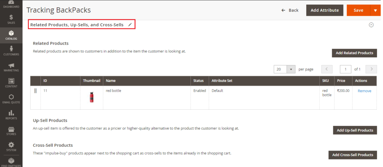
Task: Click the Add Attribute button
Action: coord(325,10)
